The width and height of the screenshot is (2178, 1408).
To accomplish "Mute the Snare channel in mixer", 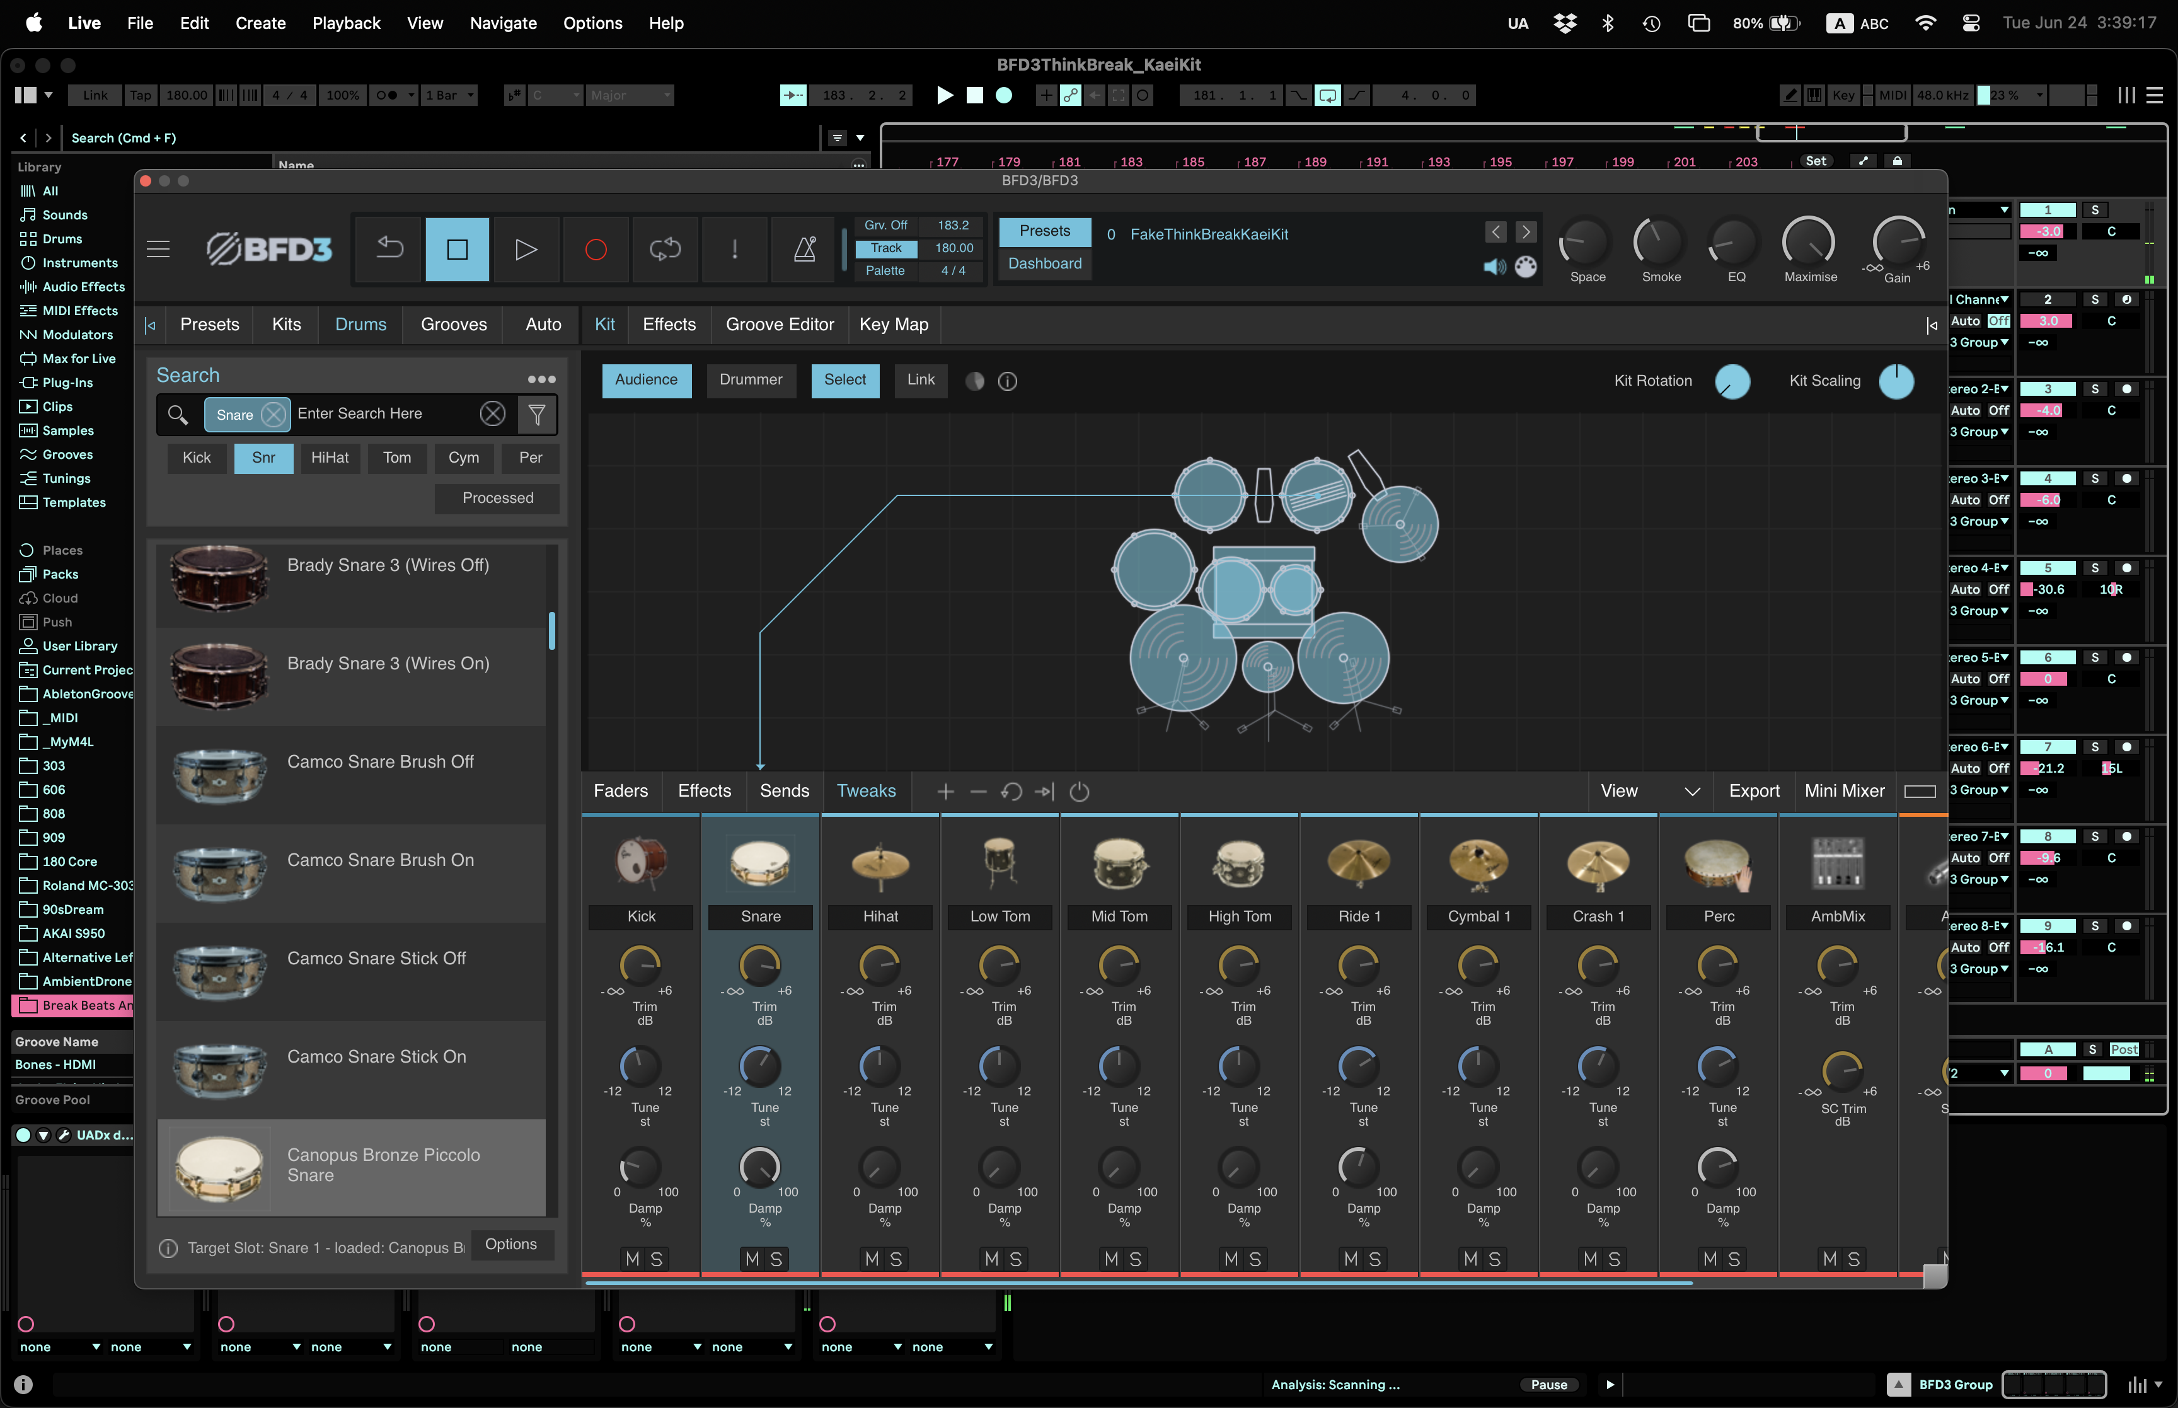I will click(752, 1259).
